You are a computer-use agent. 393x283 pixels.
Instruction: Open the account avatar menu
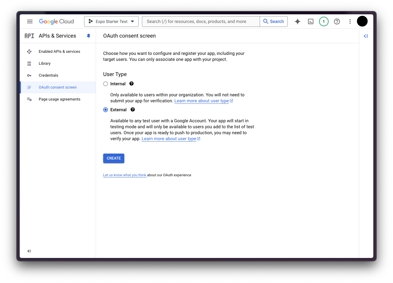362,21
